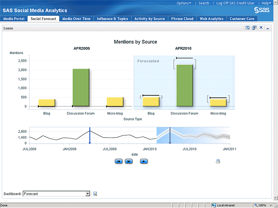Viewport: 278px width, 208px height.
Task: Click the scroll down arrow on scrollbar
Action: click(x=276, y=198)
